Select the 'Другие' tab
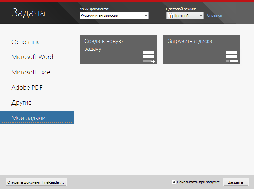This screenshot has width=254, height=189. (x=22, y=103)
